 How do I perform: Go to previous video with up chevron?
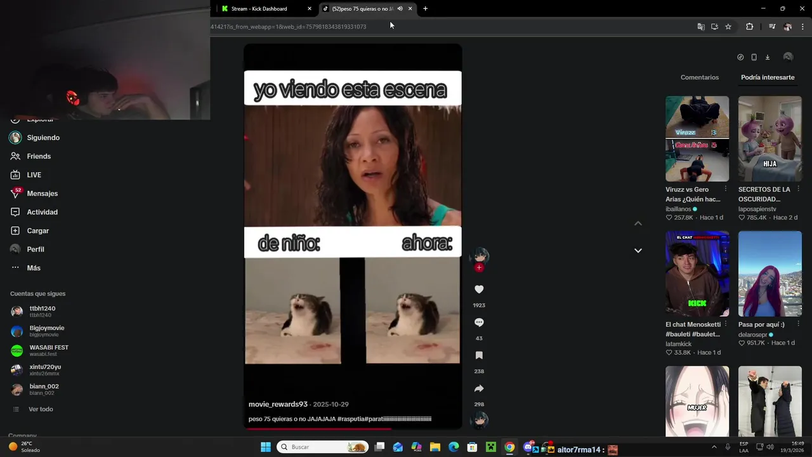point(638,223)
